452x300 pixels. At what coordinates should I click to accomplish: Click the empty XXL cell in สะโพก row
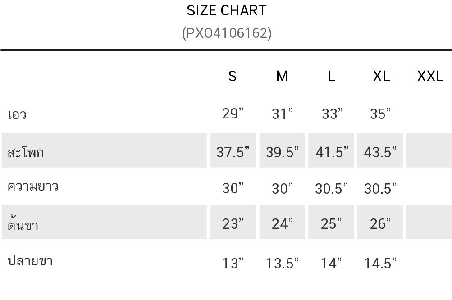429,150
